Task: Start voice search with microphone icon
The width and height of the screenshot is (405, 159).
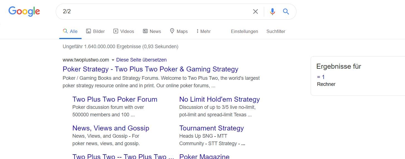Action: 273,12
